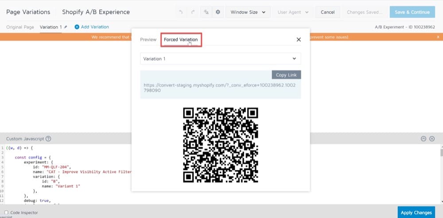Click the Cancel button
This screenshot has width=443, height=218.
pyautogui.click(x=328, y=12)
